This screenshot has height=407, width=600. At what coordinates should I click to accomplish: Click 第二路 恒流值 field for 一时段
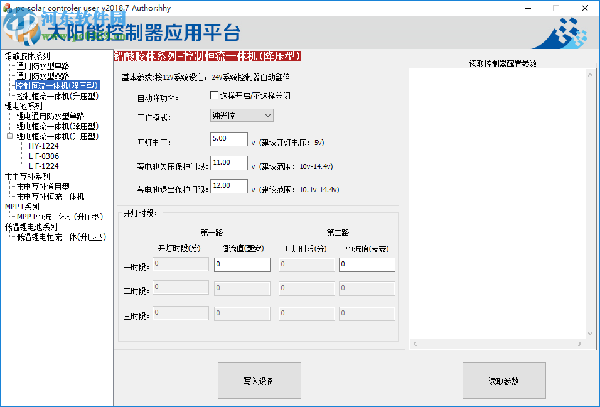click(x=367, y=264)
